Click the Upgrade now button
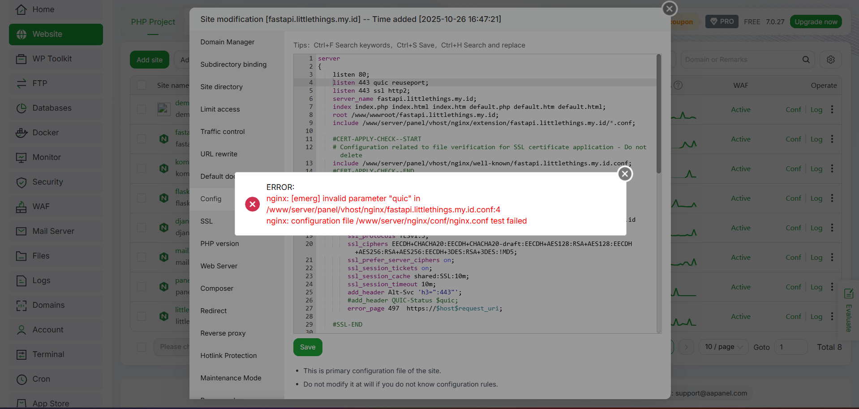 816,22
